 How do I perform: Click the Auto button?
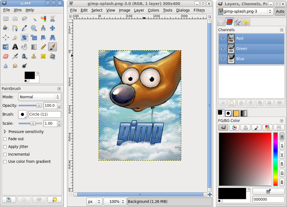tap(280, 11)
